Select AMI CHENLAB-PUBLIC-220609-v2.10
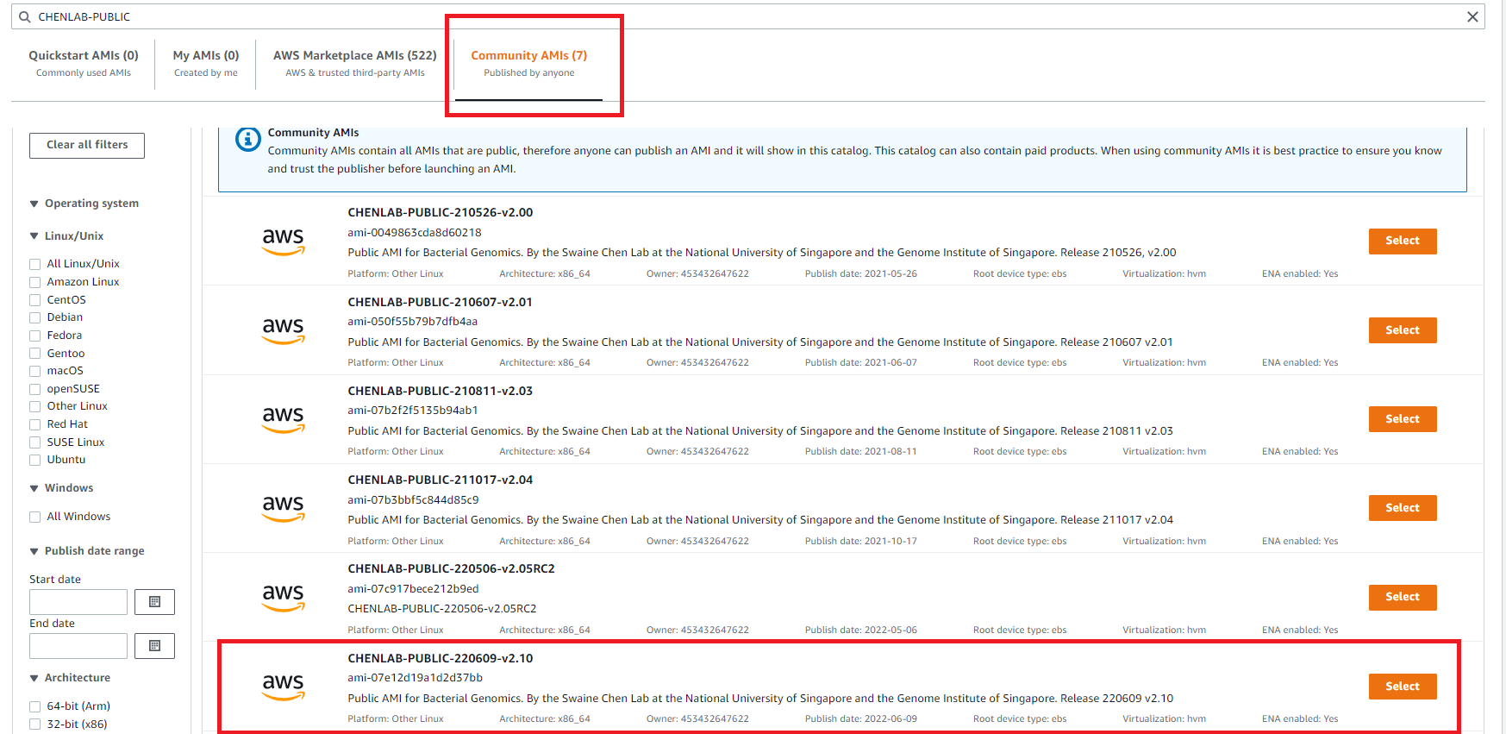 click(1403, 687)
